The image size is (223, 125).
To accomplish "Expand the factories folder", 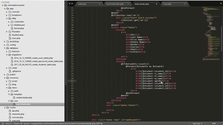I will coord(7,52).
